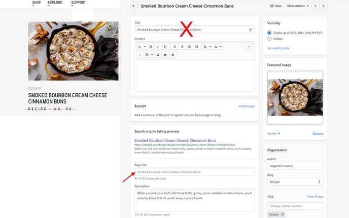Click search preview title link
The width and height of the screenshot is (349, 218).
coord(175,140)
